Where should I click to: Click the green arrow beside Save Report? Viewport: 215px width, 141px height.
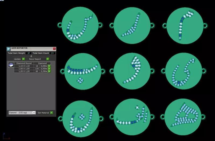pyautogui.click(x=48, y=59)
